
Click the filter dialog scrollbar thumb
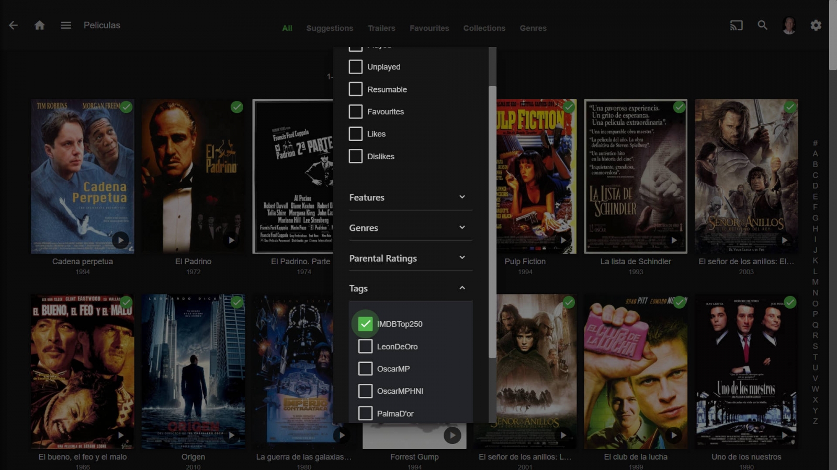pyautogui.click(x=492, y=222)
